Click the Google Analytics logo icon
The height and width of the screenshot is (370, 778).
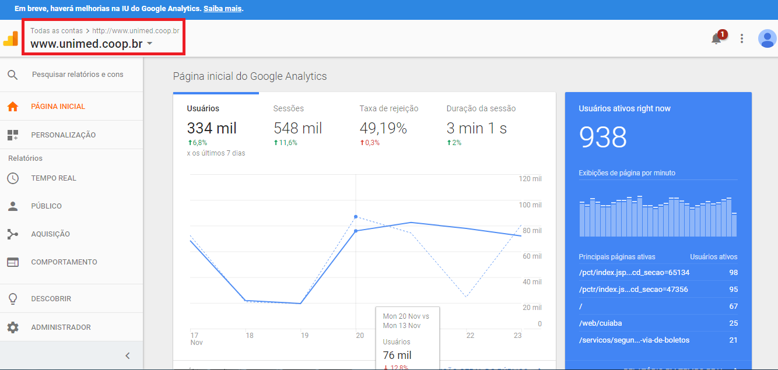10,38
